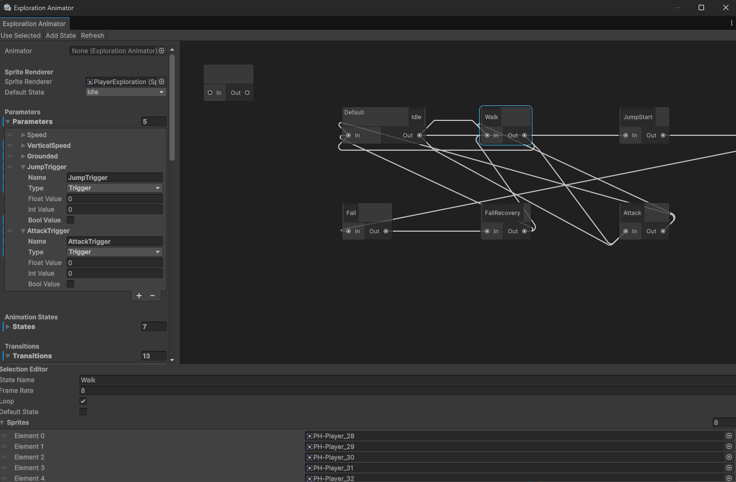Click the Refresh button
736x482 pixels.
coord(92,35)
